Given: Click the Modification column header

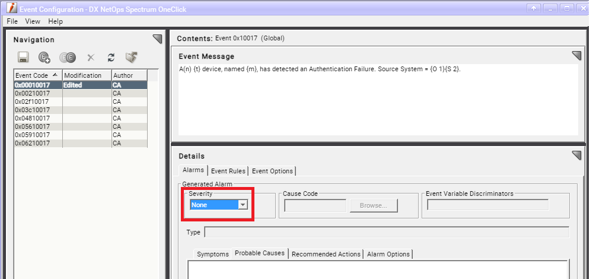Looking at the screenshot, I should click(x=87, y=75).
